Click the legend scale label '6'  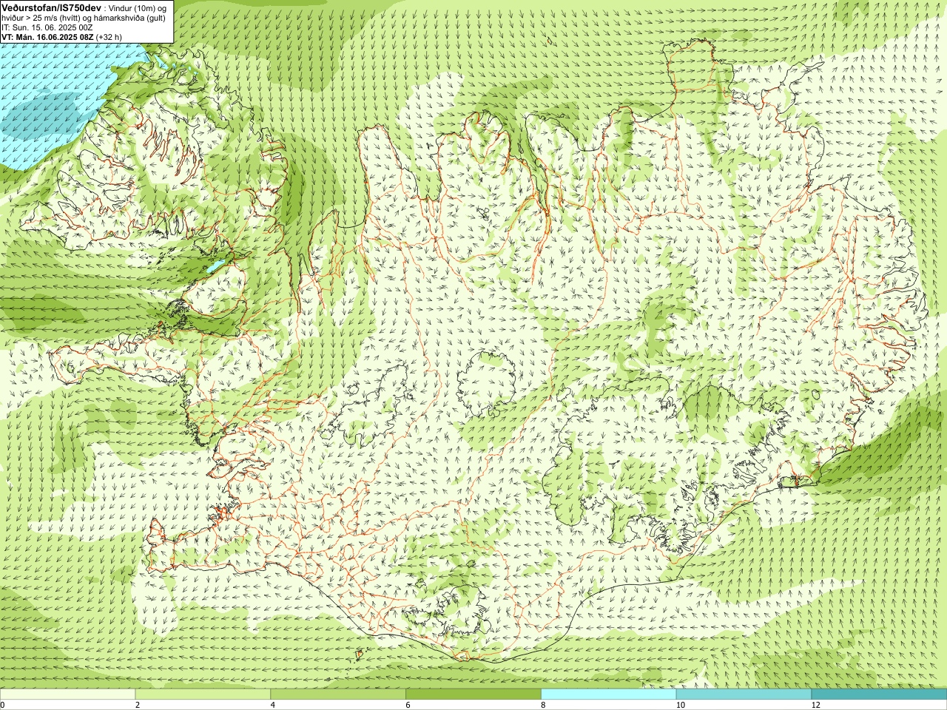pyautogui.click(x=408, y=706)
